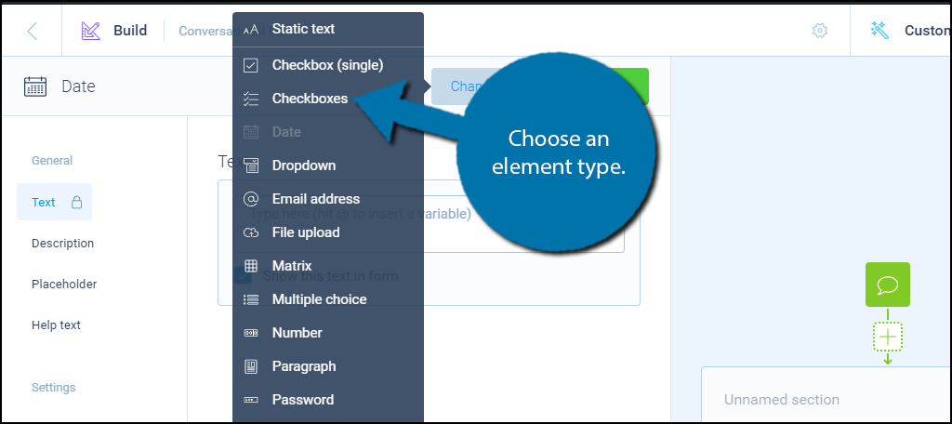Image resolution: width=952 pixels, height=424 pixels.
Task: Select Matrix element type
Action: 291,266
